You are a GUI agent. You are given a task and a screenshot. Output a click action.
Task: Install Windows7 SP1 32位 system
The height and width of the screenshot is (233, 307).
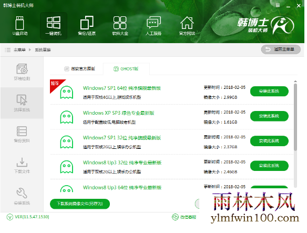(269, 141)
